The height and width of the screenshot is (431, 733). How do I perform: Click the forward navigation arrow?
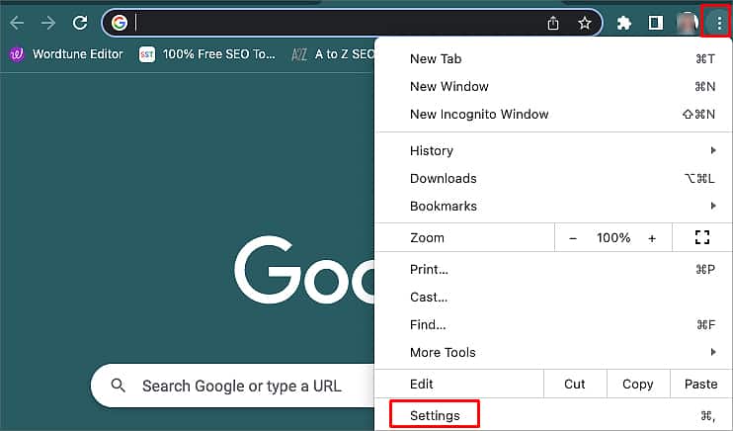(x=48, y=23)
